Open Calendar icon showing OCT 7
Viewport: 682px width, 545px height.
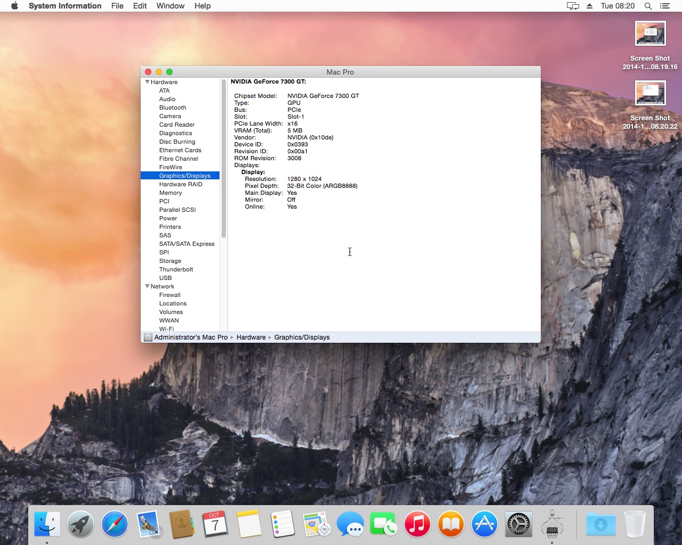click(x=215, y=524)
